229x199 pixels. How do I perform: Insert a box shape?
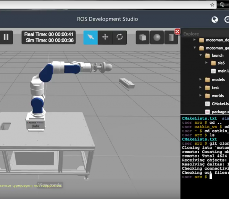pyautogui.click(x=143, y=37)
